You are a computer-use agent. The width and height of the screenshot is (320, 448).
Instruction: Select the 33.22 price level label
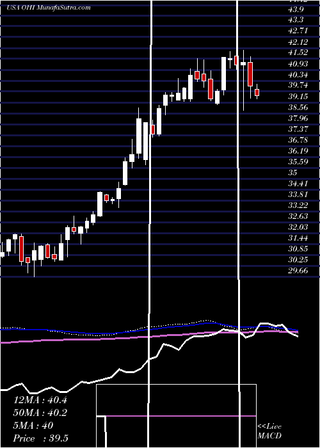299,205
